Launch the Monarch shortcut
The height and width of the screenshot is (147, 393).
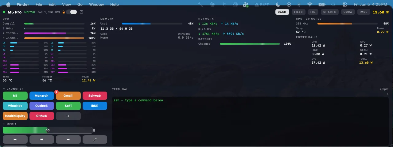coord(41,96)
